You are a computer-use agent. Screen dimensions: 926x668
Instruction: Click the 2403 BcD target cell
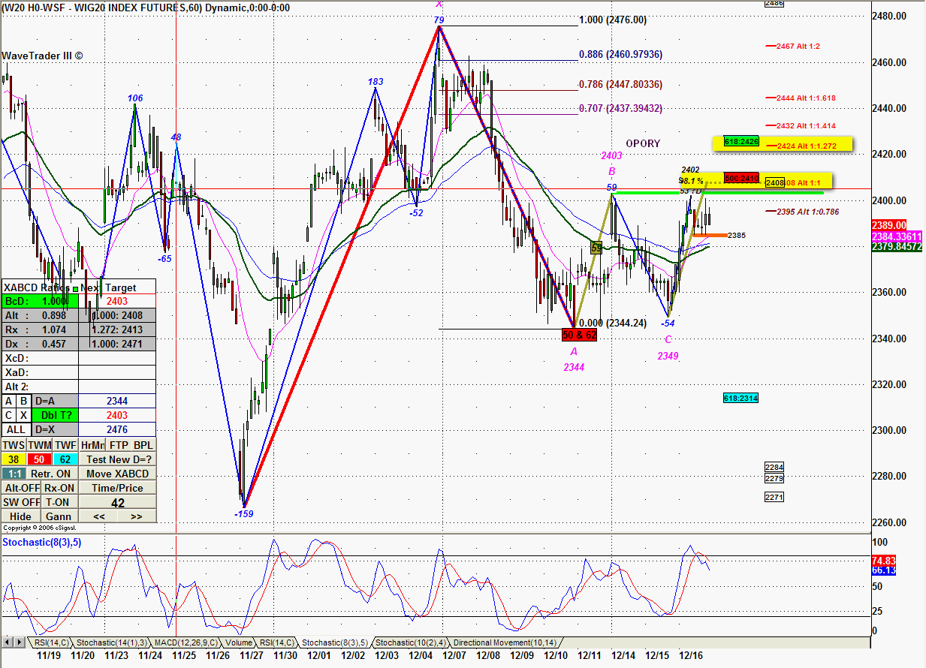117,301
